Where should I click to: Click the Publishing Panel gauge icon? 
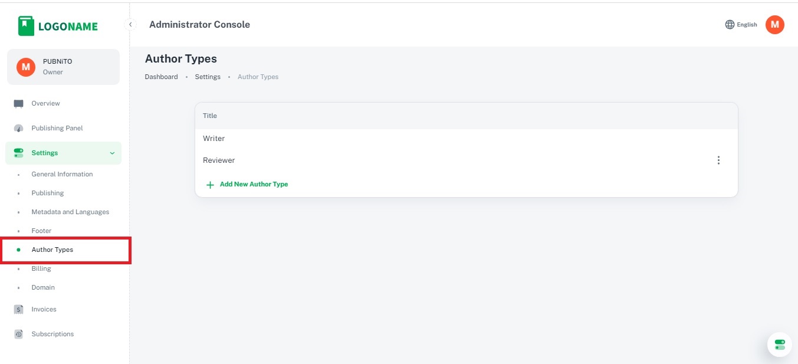19,129
